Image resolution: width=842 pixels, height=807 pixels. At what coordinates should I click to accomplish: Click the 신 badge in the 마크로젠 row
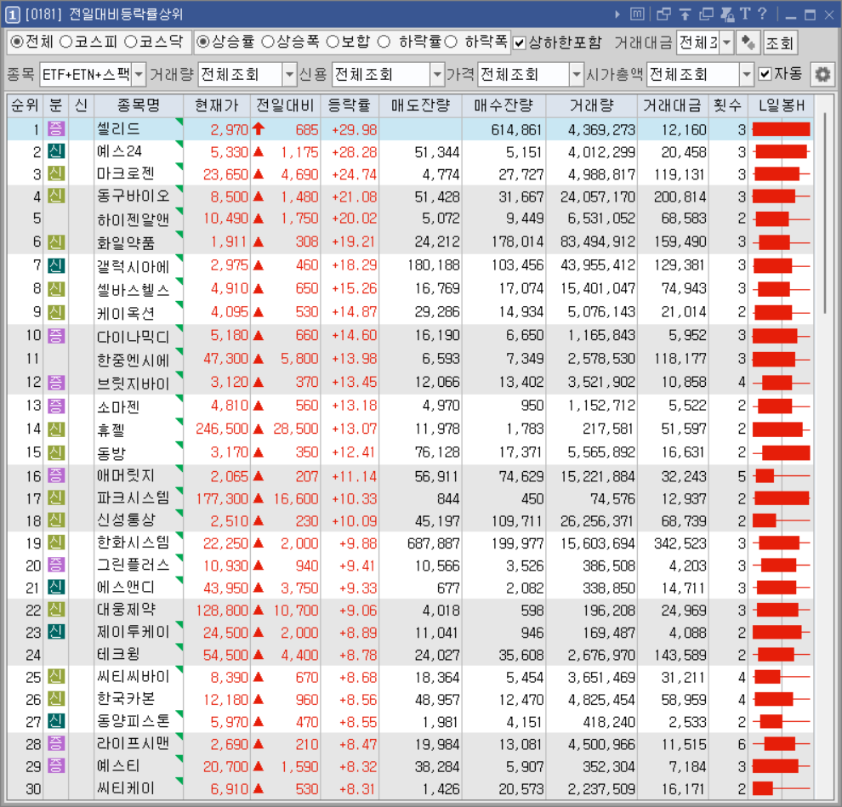(56, 174)
